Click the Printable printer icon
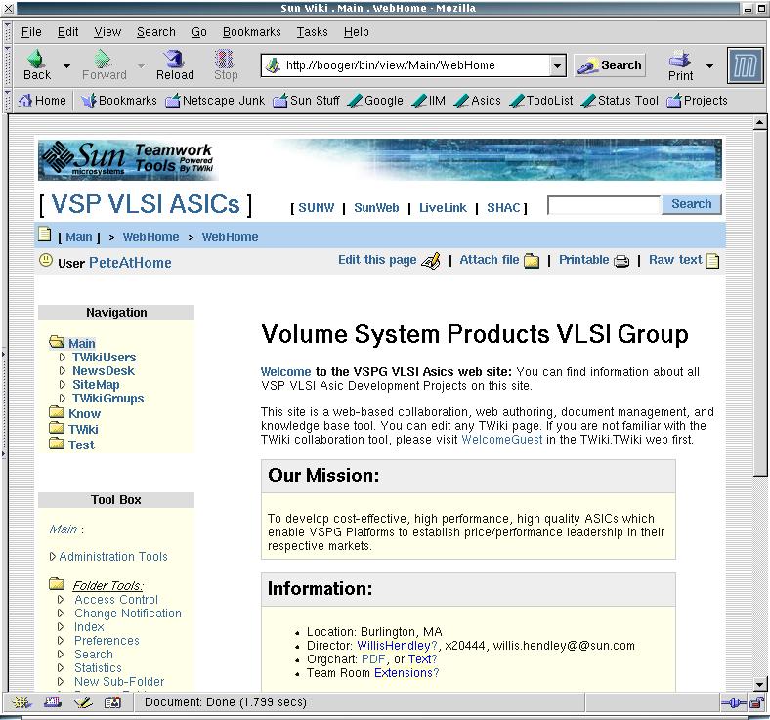Screen dimensions: 770x720 coord(621,261)
